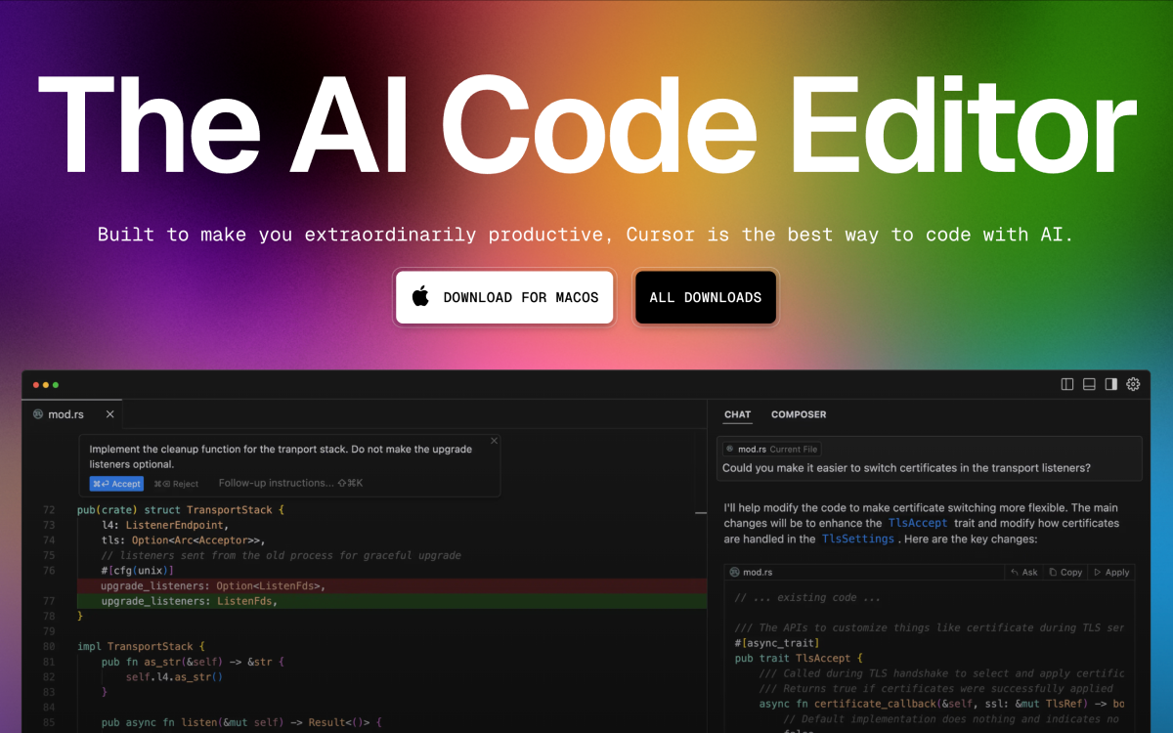This screenshot has height=733, width=1173.
Task: Click Download for macOS button
Action: pyautogui.click(x=504, y=297)
